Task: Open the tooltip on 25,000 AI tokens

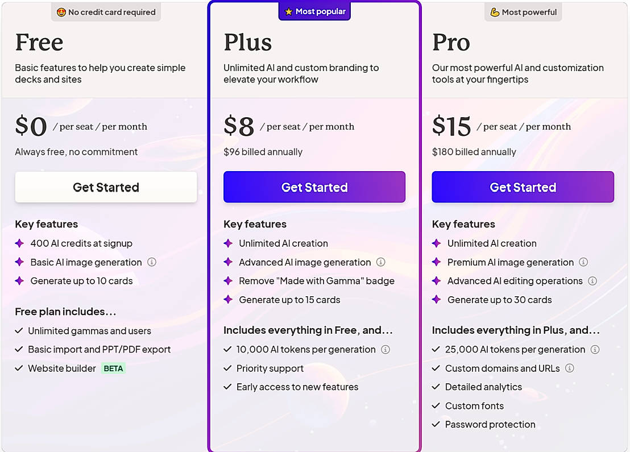Action: pyautogui.click(x=595, y=349)
